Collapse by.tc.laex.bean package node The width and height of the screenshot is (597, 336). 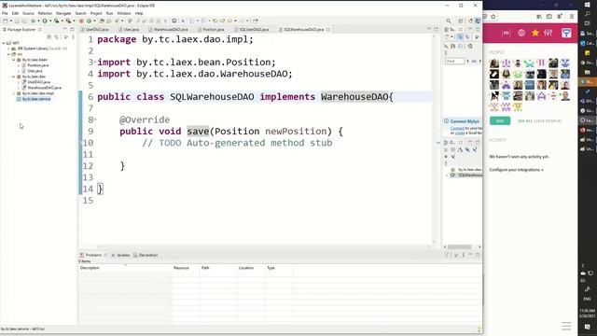coord(14,60)
